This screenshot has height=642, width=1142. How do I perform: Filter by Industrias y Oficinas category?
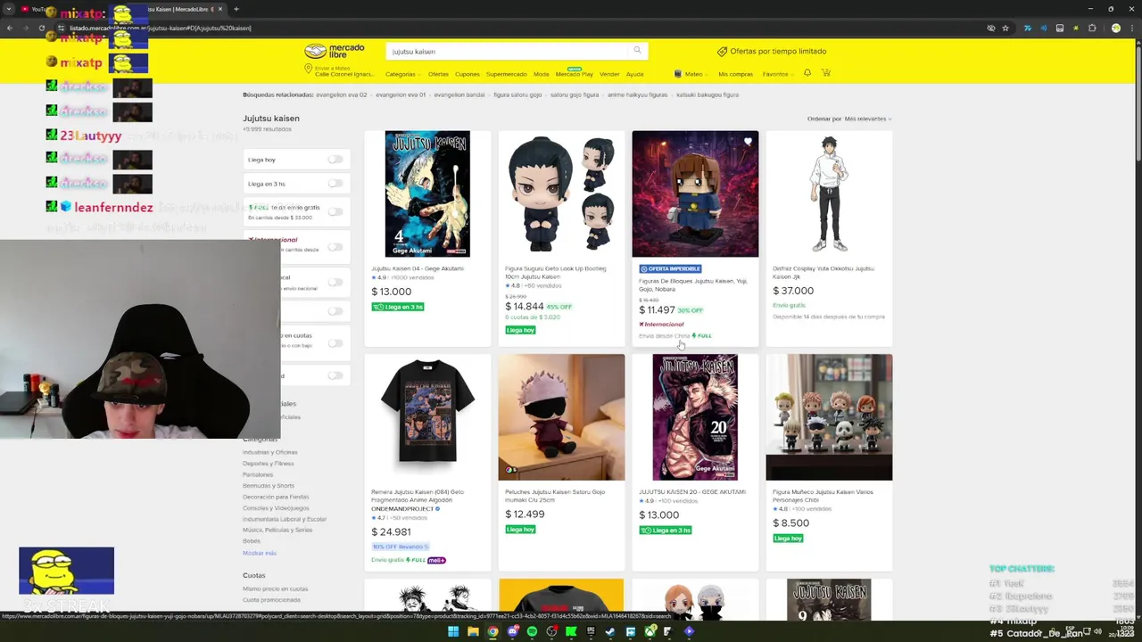coord(269,452)
